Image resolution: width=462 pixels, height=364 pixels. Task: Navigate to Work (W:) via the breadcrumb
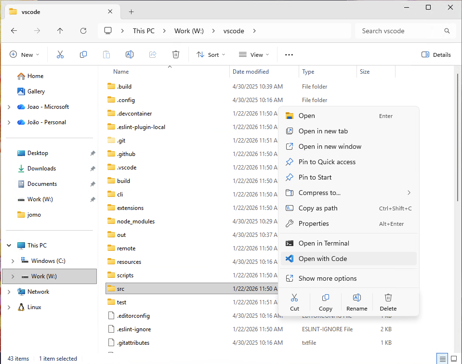click(188, 30)
